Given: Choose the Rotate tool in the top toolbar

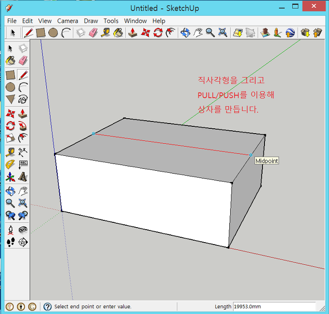Looking at the screenshot, I should 158,33.
